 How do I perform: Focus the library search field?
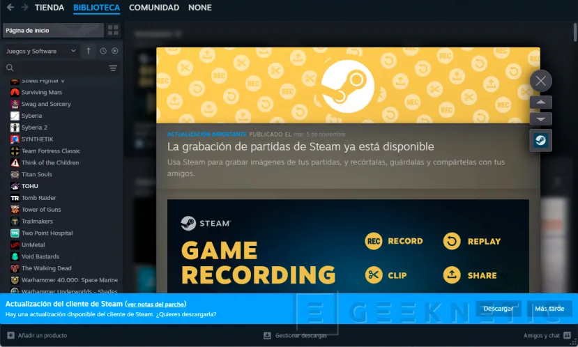coord(56,68)
